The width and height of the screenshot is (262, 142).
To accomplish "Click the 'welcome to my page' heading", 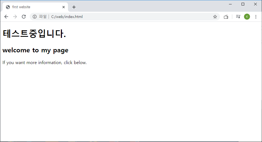I will pyautogui.click(x=35, y=50).
